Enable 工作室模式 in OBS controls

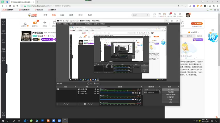(170, 97)
